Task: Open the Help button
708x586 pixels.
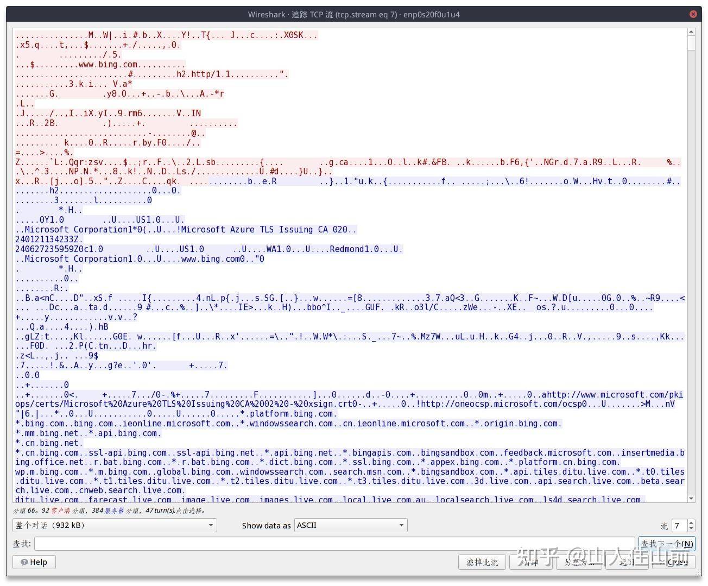Action: point(34,562)
